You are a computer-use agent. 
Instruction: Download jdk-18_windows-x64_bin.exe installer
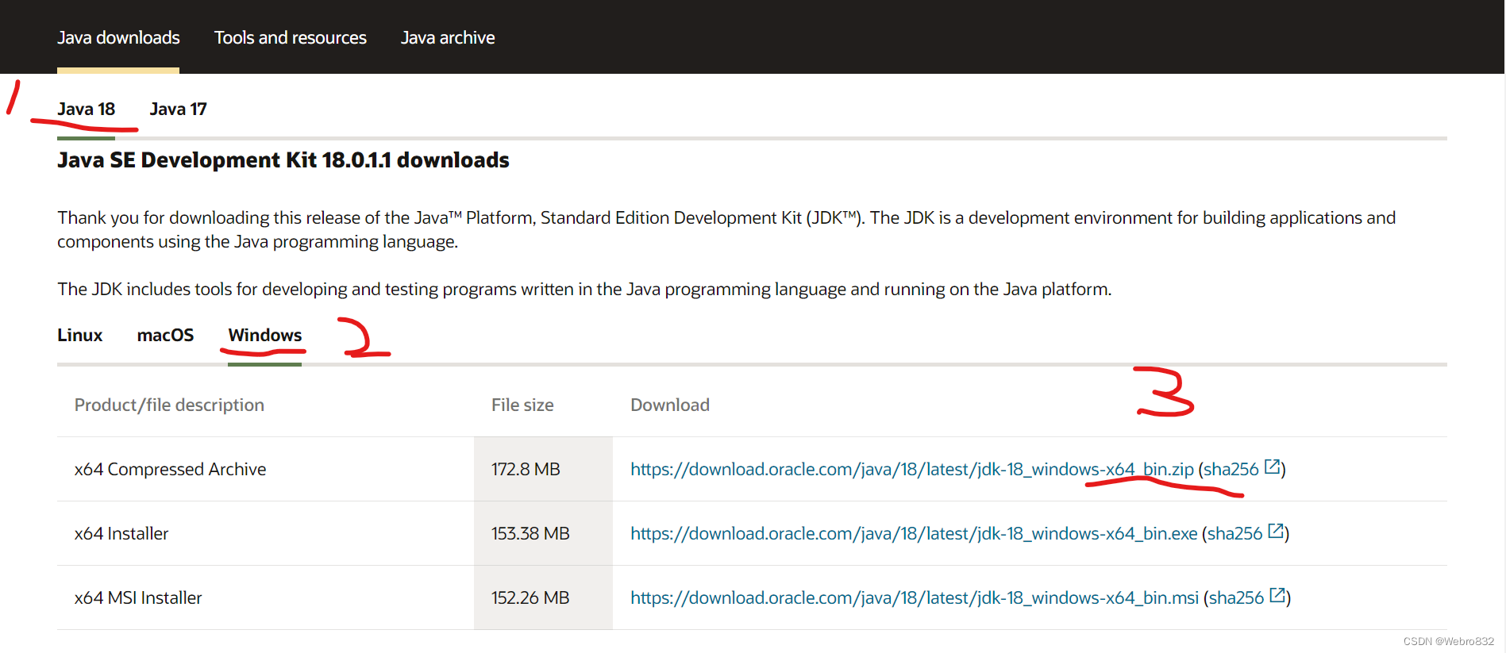(914, 533)
